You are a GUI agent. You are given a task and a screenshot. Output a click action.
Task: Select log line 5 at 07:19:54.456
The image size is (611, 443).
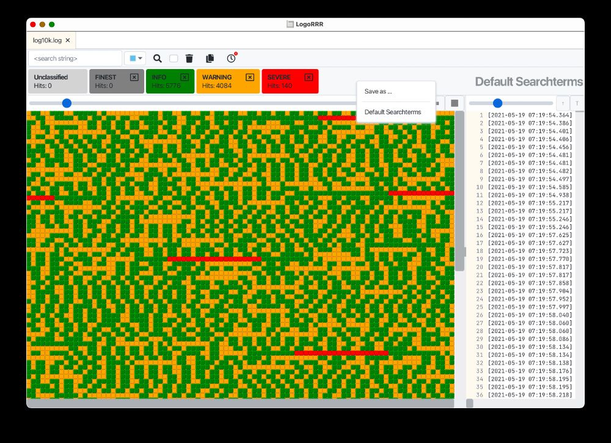[x=521, y=147]
